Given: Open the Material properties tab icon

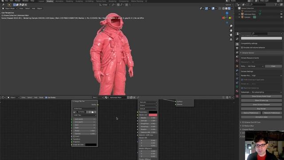Looking at the screenshot, I should 237,91.
